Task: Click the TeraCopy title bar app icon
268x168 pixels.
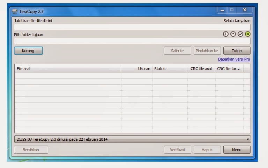Action: point(15,12)
